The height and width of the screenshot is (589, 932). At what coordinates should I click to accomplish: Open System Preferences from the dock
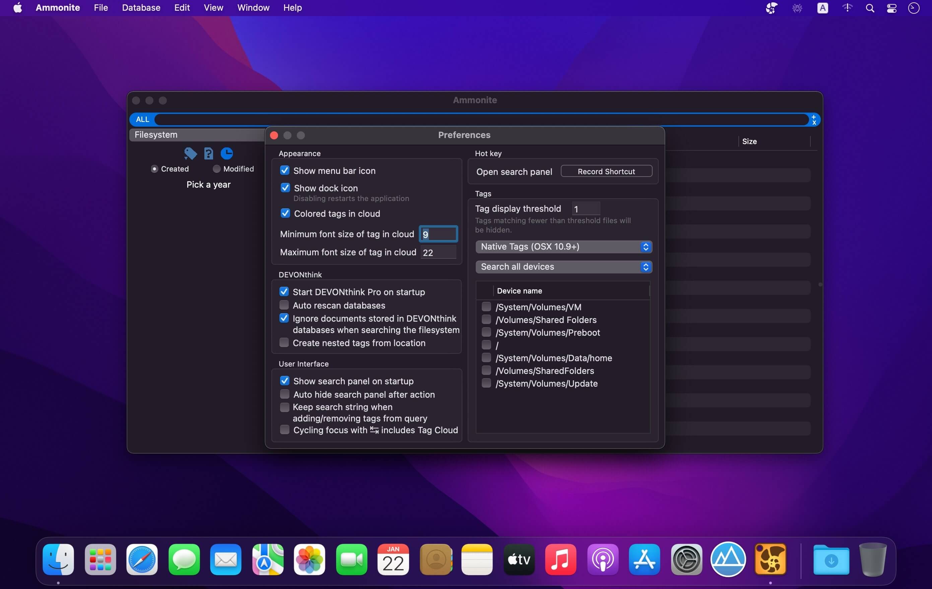pos(687,560)
